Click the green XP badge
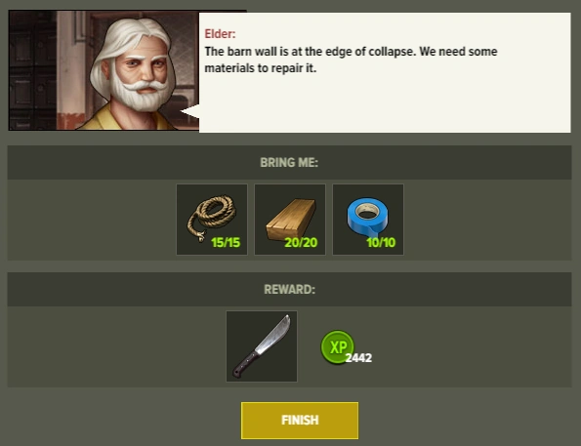Viewport: 581px width, 446px height. [337, 347]
